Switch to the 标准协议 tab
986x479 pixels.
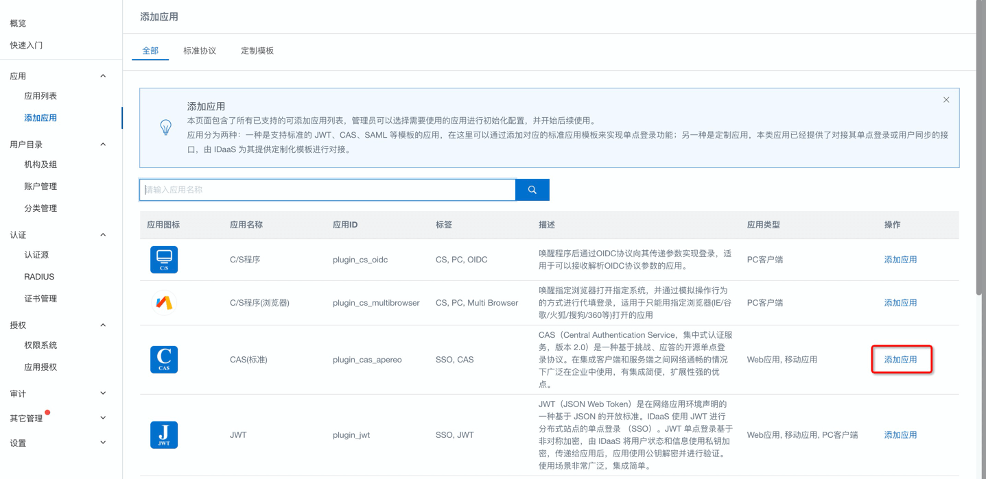coord(200,50)
